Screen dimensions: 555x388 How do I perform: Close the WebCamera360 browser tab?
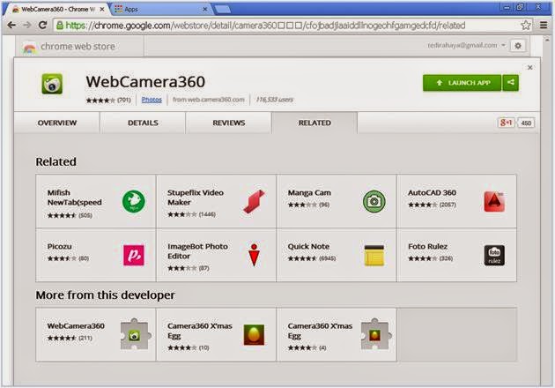(x=102, y=9)
